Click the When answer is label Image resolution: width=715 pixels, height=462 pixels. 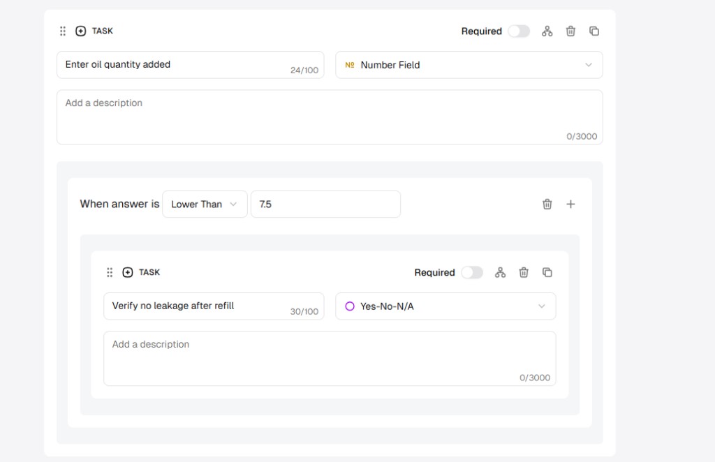119,204
